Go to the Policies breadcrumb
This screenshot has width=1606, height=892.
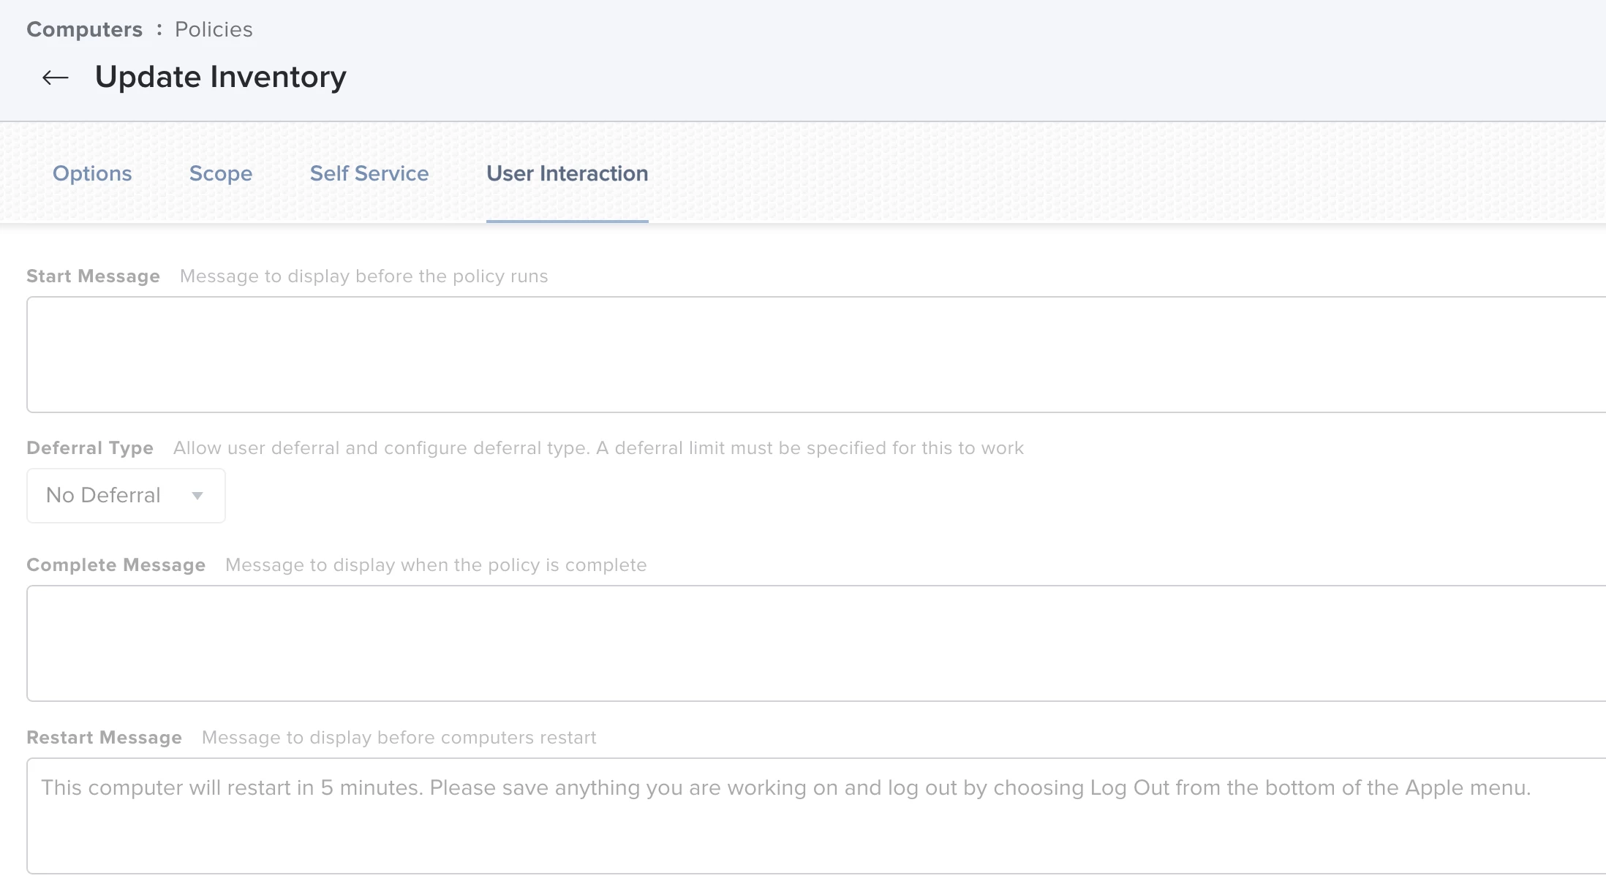214,29
